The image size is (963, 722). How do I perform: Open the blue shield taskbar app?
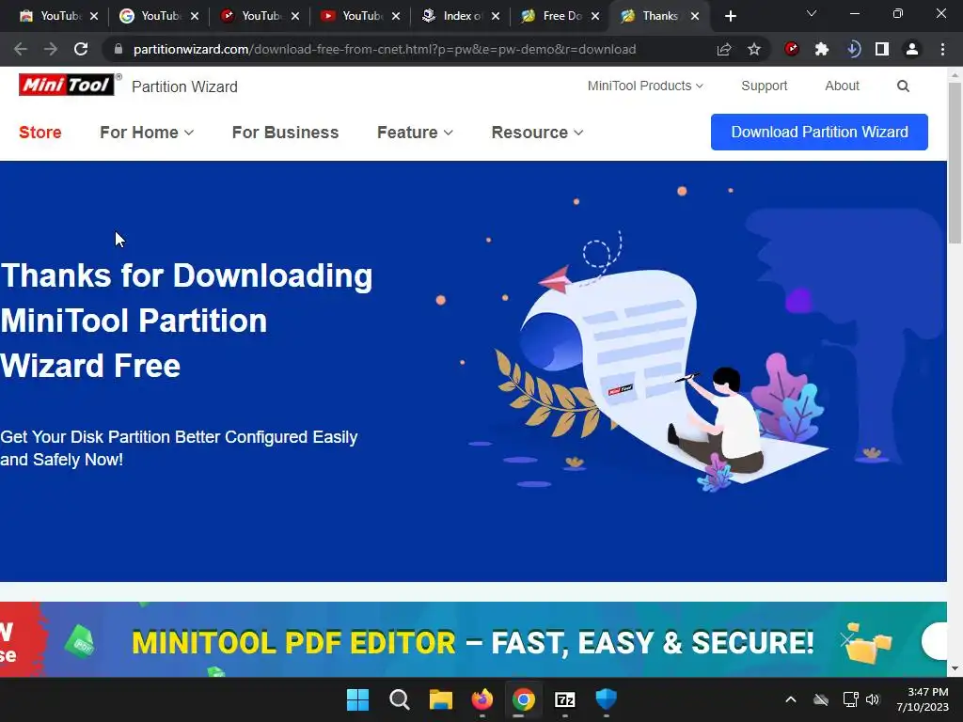coord(607,699)
